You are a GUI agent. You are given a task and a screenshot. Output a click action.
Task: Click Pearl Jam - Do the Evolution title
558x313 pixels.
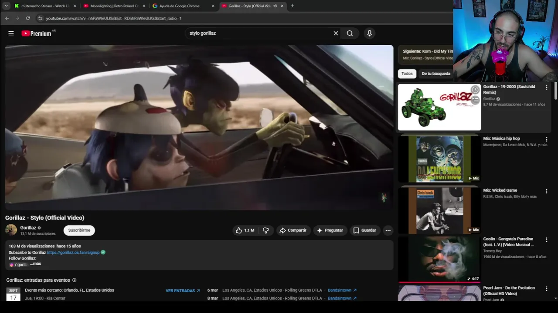509,291
